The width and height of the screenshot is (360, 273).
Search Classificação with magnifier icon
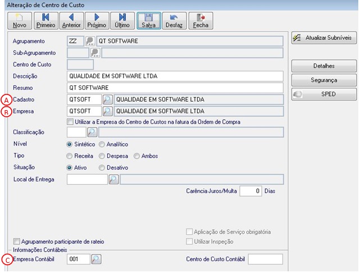tap(92, 132)
